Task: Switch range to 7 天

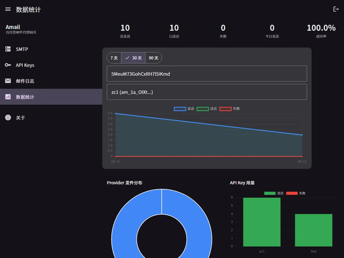Action: coord(114,58)
